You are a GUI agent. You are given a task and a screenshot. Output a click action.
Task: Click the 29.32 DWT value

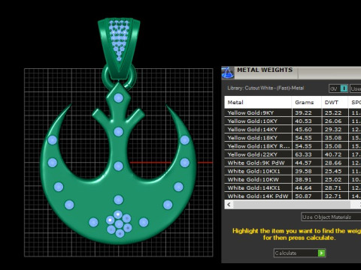click(333, 130)
